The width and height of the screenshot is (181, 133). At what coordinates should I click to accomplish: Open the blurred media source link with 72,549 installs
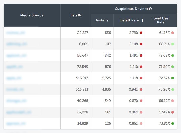(x=15, y=67)
